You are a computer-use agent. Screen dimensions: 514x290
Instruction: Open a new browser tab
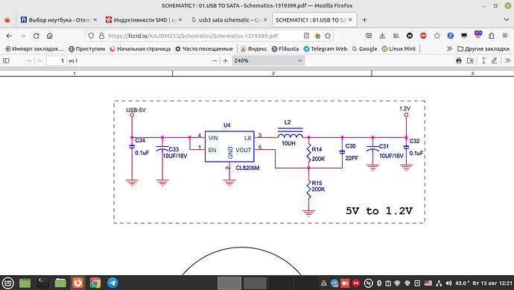coord(364,20)
